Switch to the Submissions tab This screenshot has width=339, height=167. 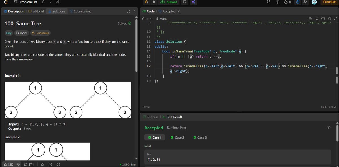(x=80, y=11)
